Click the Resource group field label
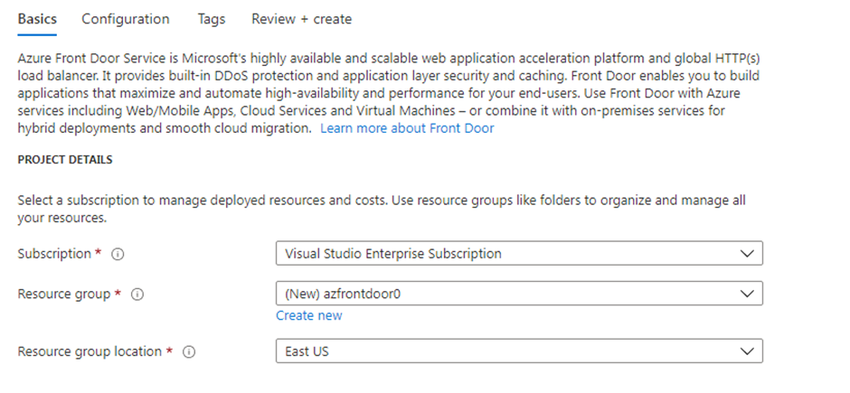 point(64,294)
